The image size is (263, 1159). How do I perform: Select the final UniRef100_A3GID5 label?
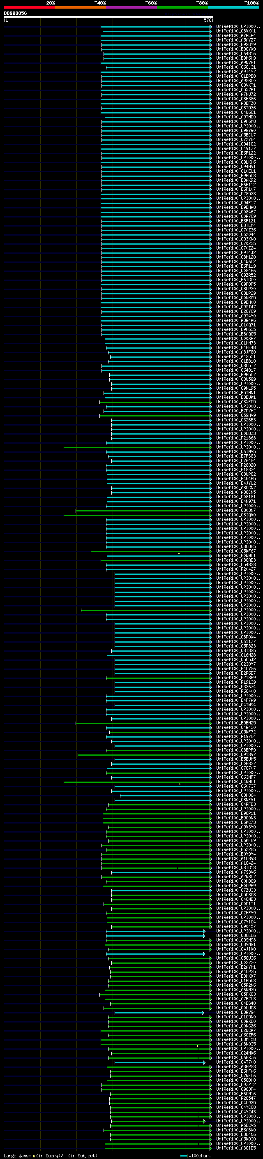pyautogui.click(x=236, y=1148)
